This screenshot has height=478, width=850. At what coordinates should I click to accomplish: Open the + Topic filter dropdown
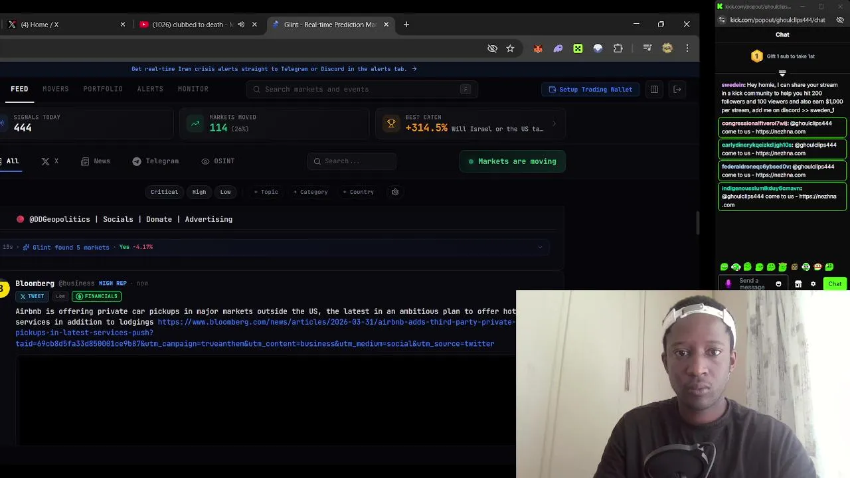point(266,192)
